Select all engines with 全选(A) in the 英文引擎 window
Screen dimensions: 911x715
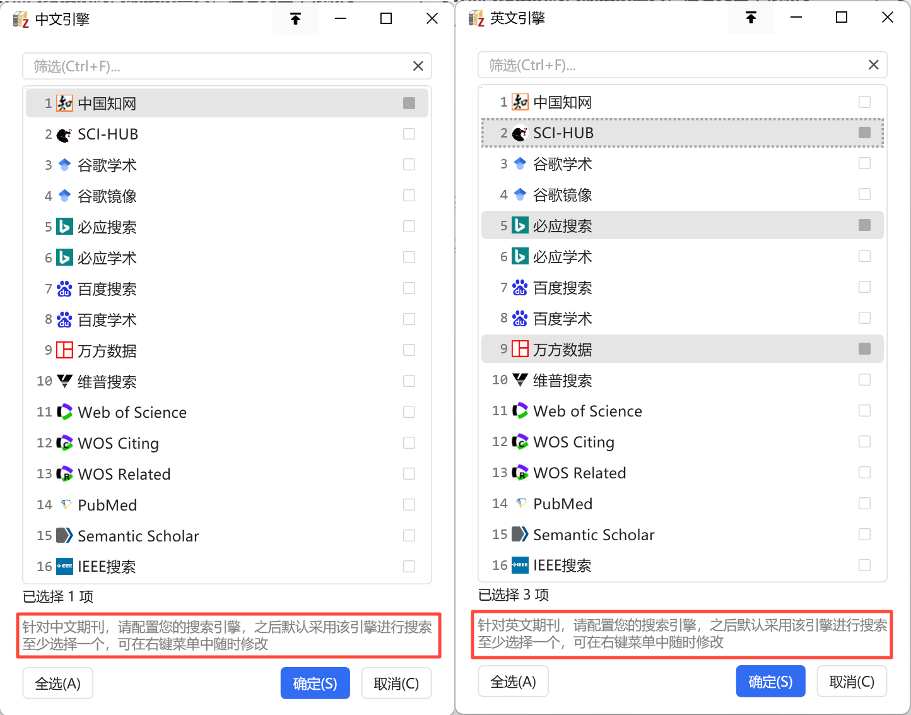coord(514,682)
